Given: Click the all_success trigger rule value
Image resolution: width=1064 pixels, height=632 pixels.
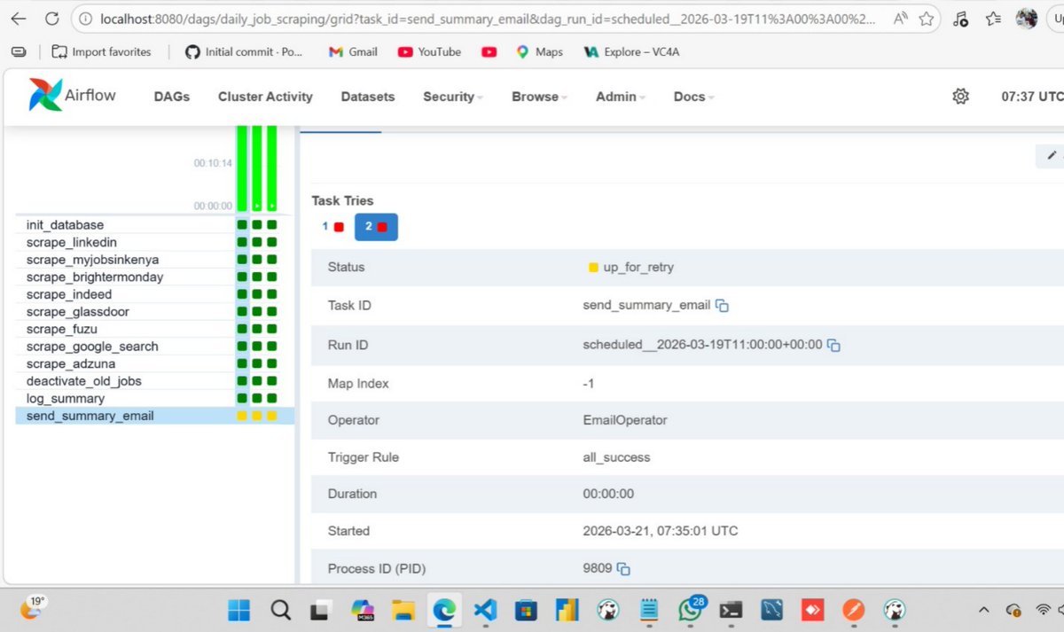Looking at the screenshot, I should coord(616,457).
